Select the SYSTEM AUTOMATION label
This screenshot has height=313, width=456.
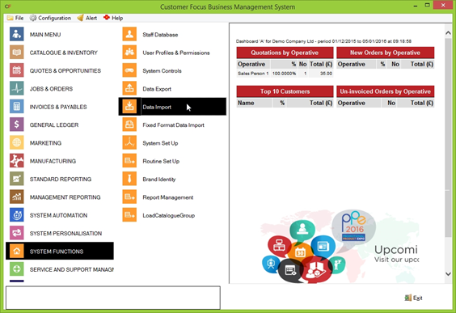58,215
